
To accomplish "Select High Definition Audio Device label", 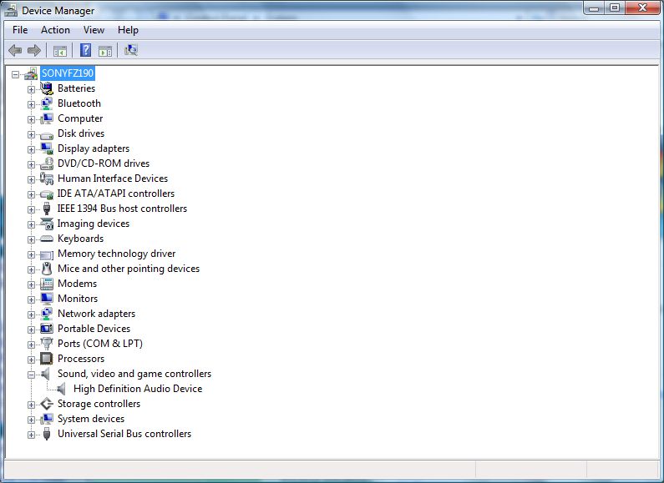I will point(138,389).
